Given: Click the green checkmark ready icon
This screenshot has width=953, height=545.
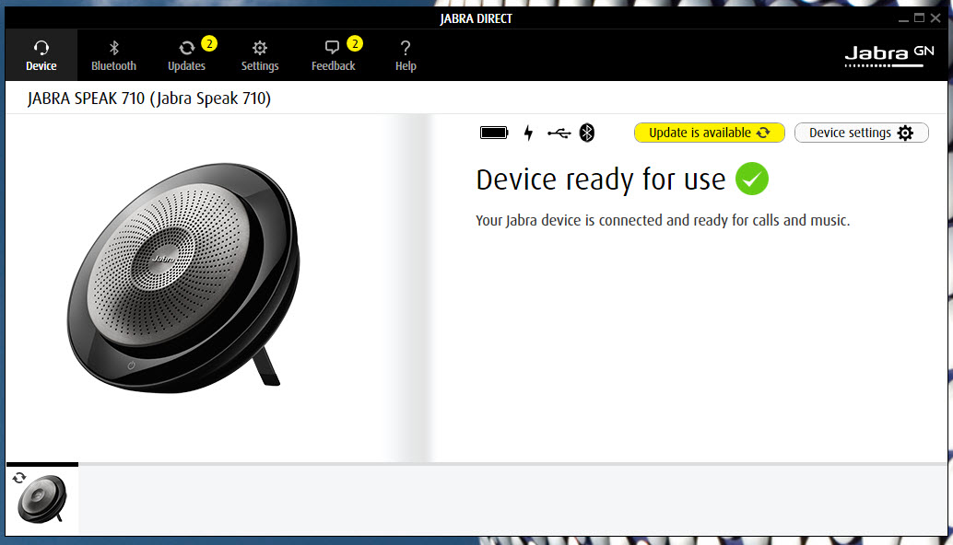Looking at the screenshot, I should tap(752, 179).
